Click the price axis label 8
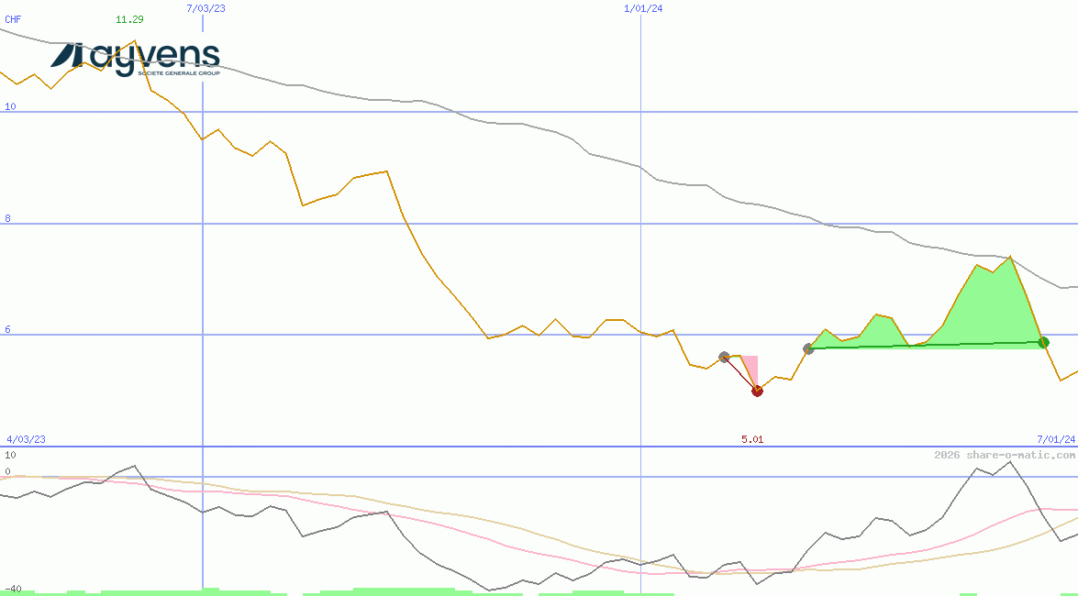 (10, 218)
